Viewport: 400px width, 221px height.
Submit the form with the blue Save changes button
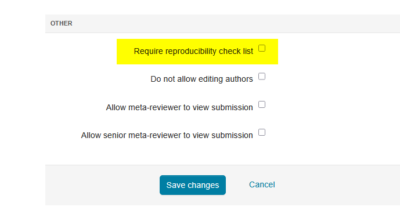[x=193, y=185]
